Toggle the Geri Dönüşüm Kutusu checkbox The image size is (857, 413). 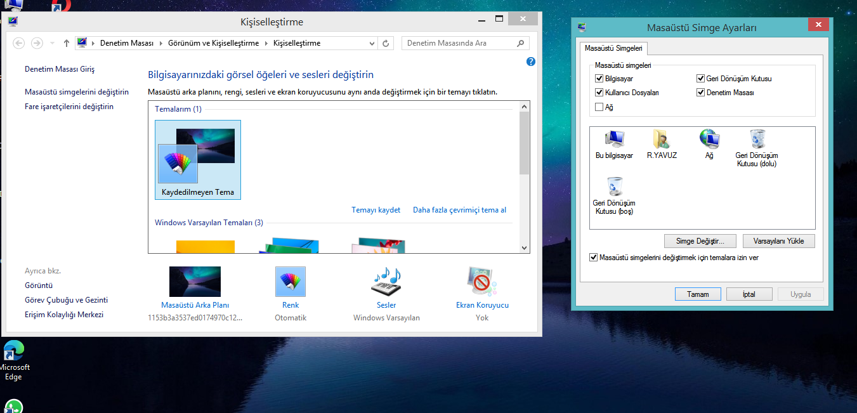click(701, 79)
